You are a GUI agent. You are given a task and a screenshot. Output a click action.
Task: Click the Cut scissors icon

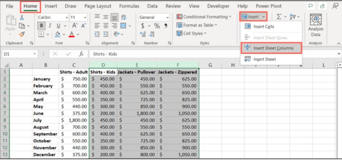[22, 17]
